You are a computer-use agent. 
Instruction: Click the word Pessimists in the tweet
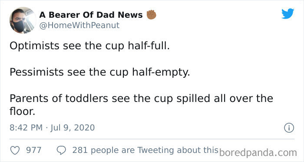(x=36, y=72)
